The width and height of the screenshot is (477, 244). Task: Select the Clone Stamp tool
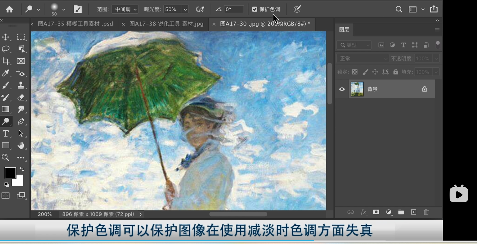pyautogui.click(x=21, y=85)
